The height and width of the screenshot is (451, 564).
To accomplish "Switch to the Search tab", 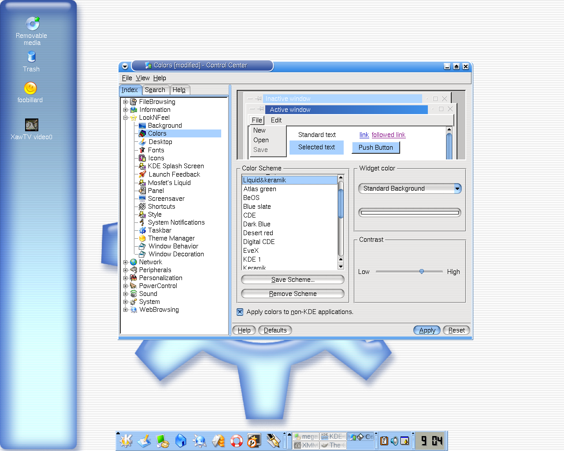I will 155,90.
